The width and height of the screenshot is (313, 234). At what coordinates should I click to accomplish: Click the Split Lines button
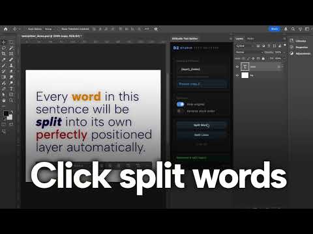click(x=201, y=135)
